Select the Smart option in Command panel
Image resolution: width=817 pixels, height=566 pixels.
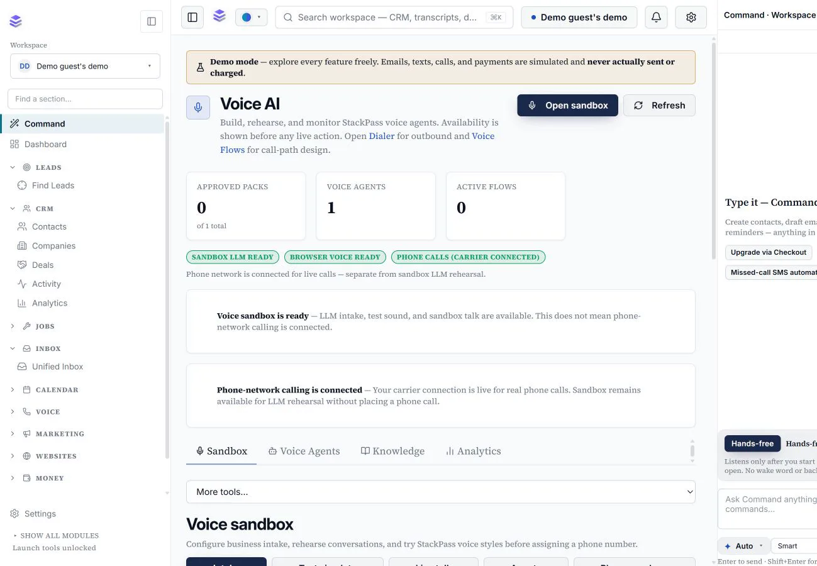[794, 546]
